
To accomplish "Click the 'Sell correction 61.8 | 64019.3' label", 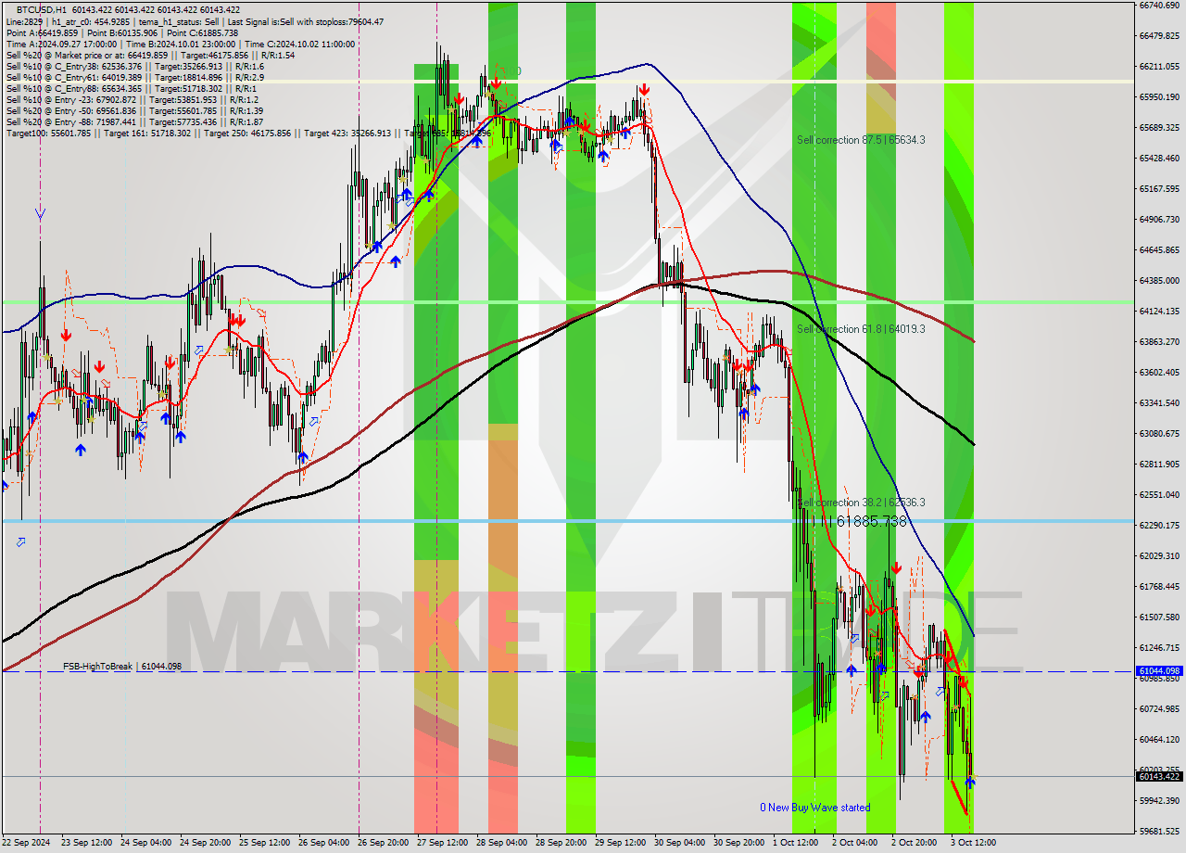I will [861, 329].
